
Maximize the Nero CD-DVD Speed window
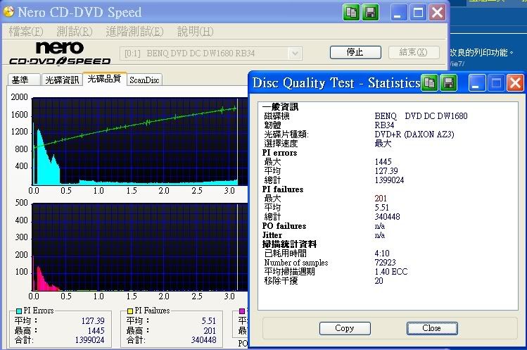click(418, 13)
